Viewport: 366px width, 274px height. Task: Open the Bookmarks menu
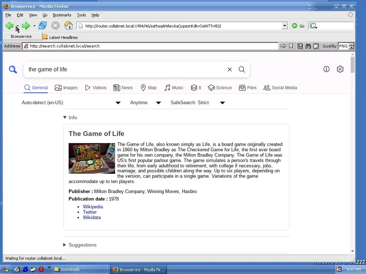[x=62, y=15]
